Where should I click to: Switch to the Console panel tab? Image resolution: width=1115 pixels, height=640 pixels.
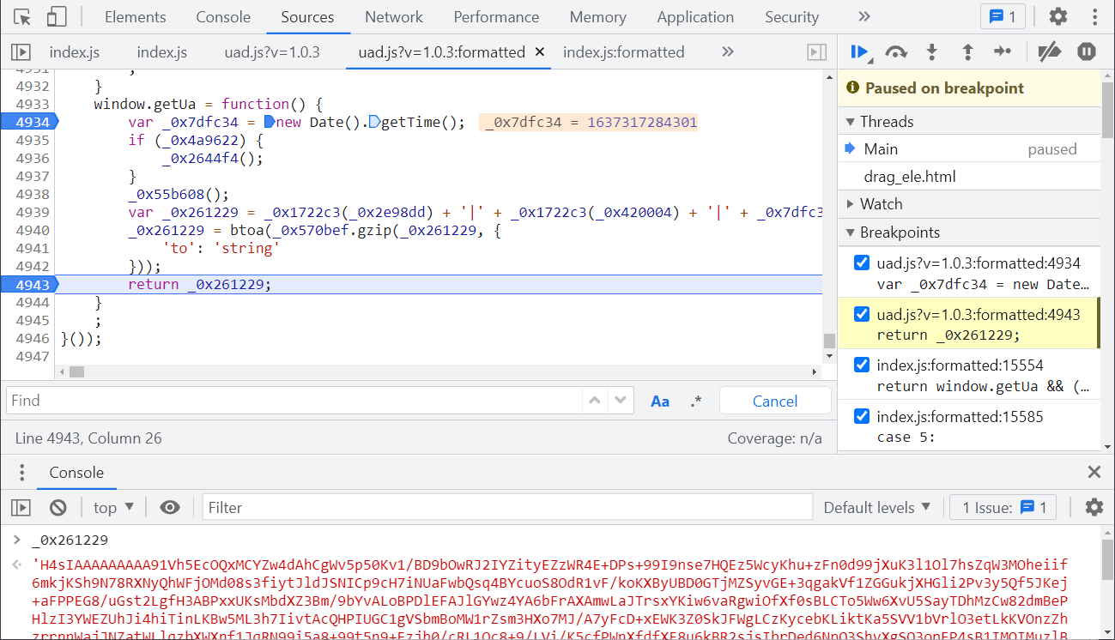(x=223, y=17)
